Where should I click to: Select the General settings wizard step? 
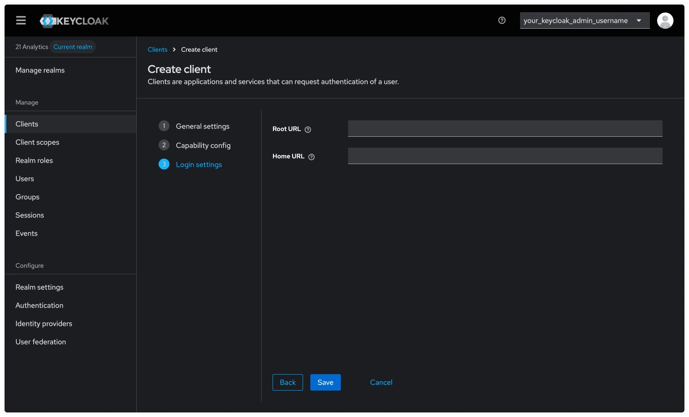pyautogui.click(x=202, y=126)
